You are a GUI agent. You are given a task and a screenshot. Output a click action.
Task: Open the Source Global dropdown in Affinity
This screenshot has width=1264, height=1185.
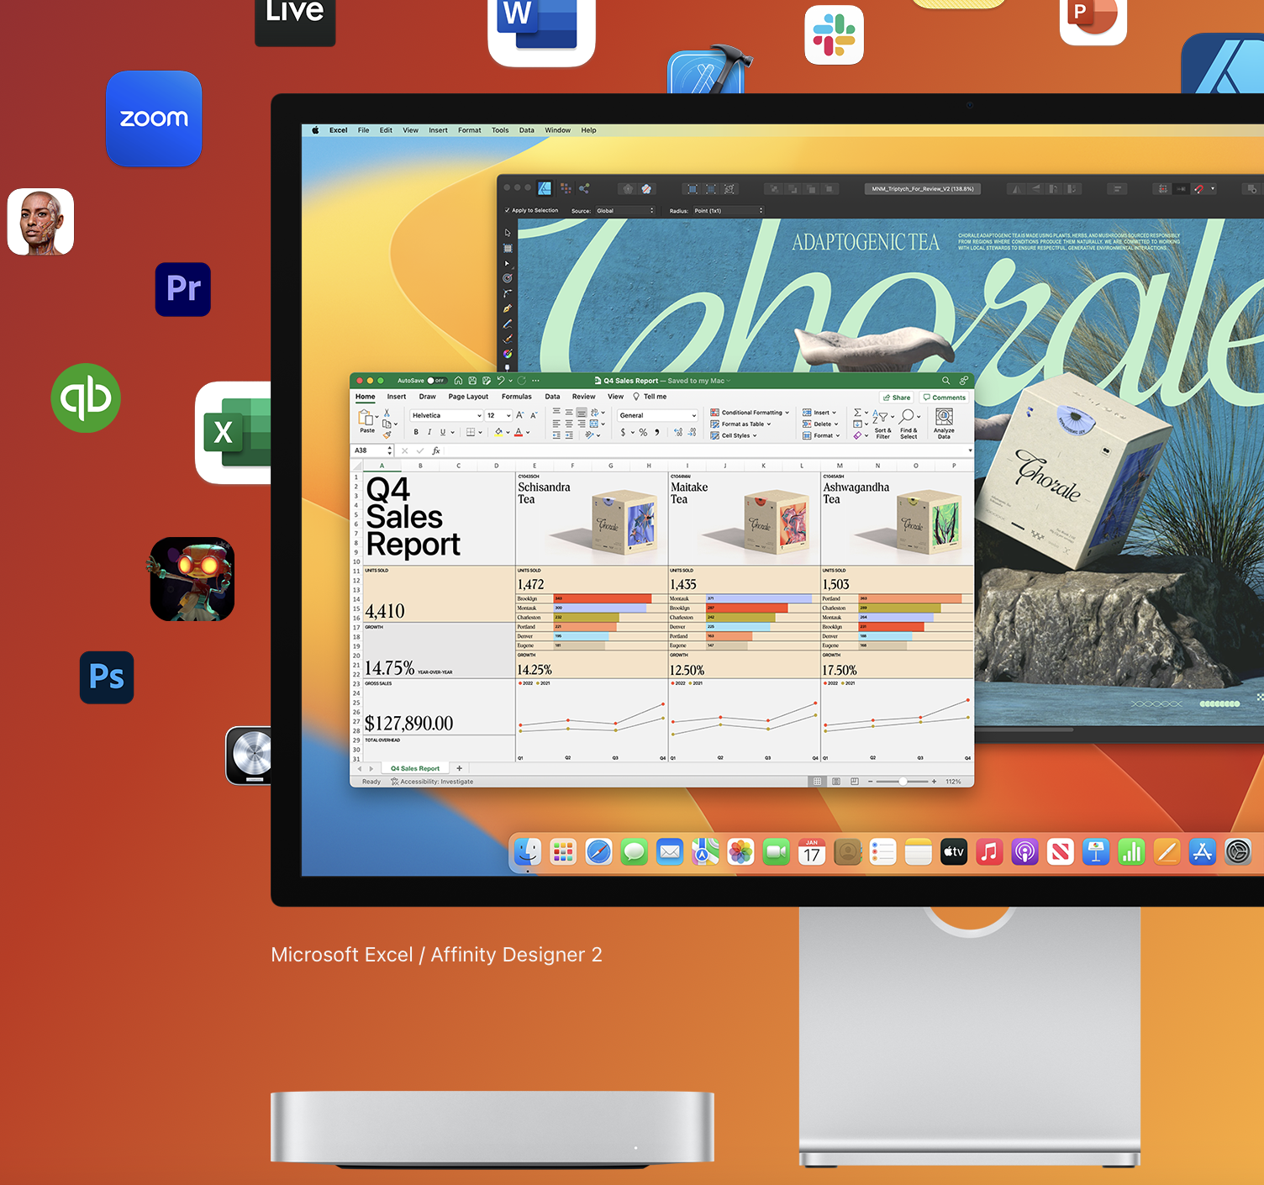click(625, 210)
